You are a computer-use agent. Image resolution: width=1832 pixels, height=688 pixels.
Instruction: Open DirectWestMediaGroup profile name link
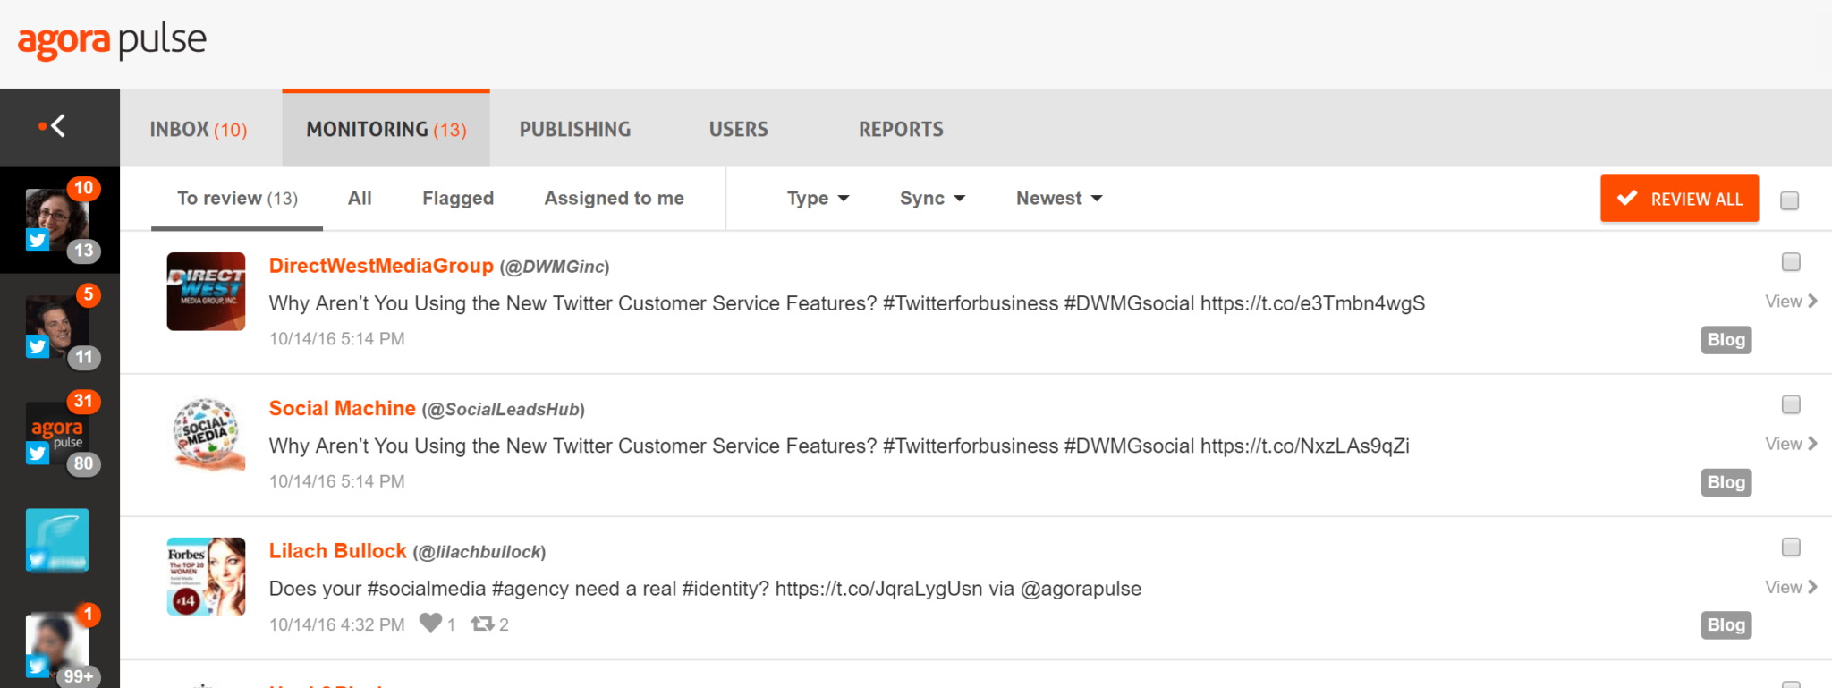click(x=381, y=266)
